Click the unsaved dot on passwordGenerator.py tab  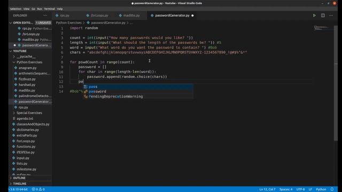[192, 15]
